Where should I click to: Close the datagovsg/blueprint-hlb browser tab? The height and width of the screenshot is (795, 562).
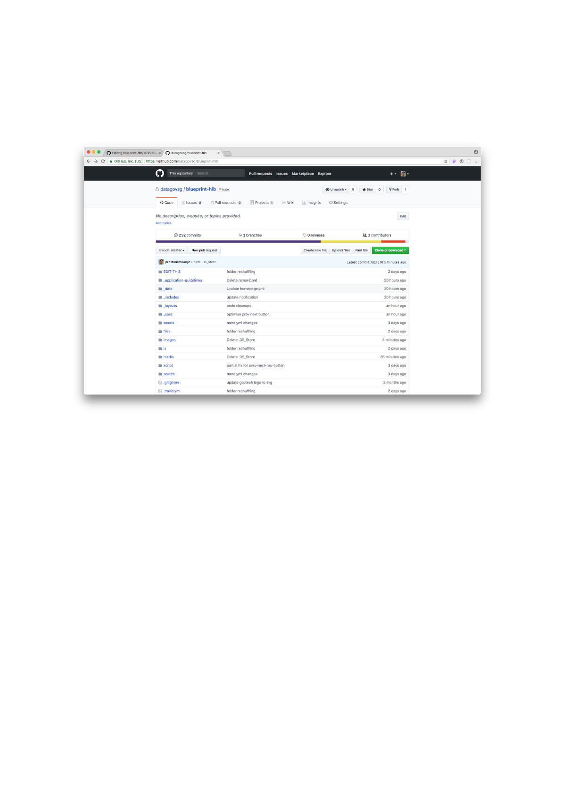pos(218,153)
